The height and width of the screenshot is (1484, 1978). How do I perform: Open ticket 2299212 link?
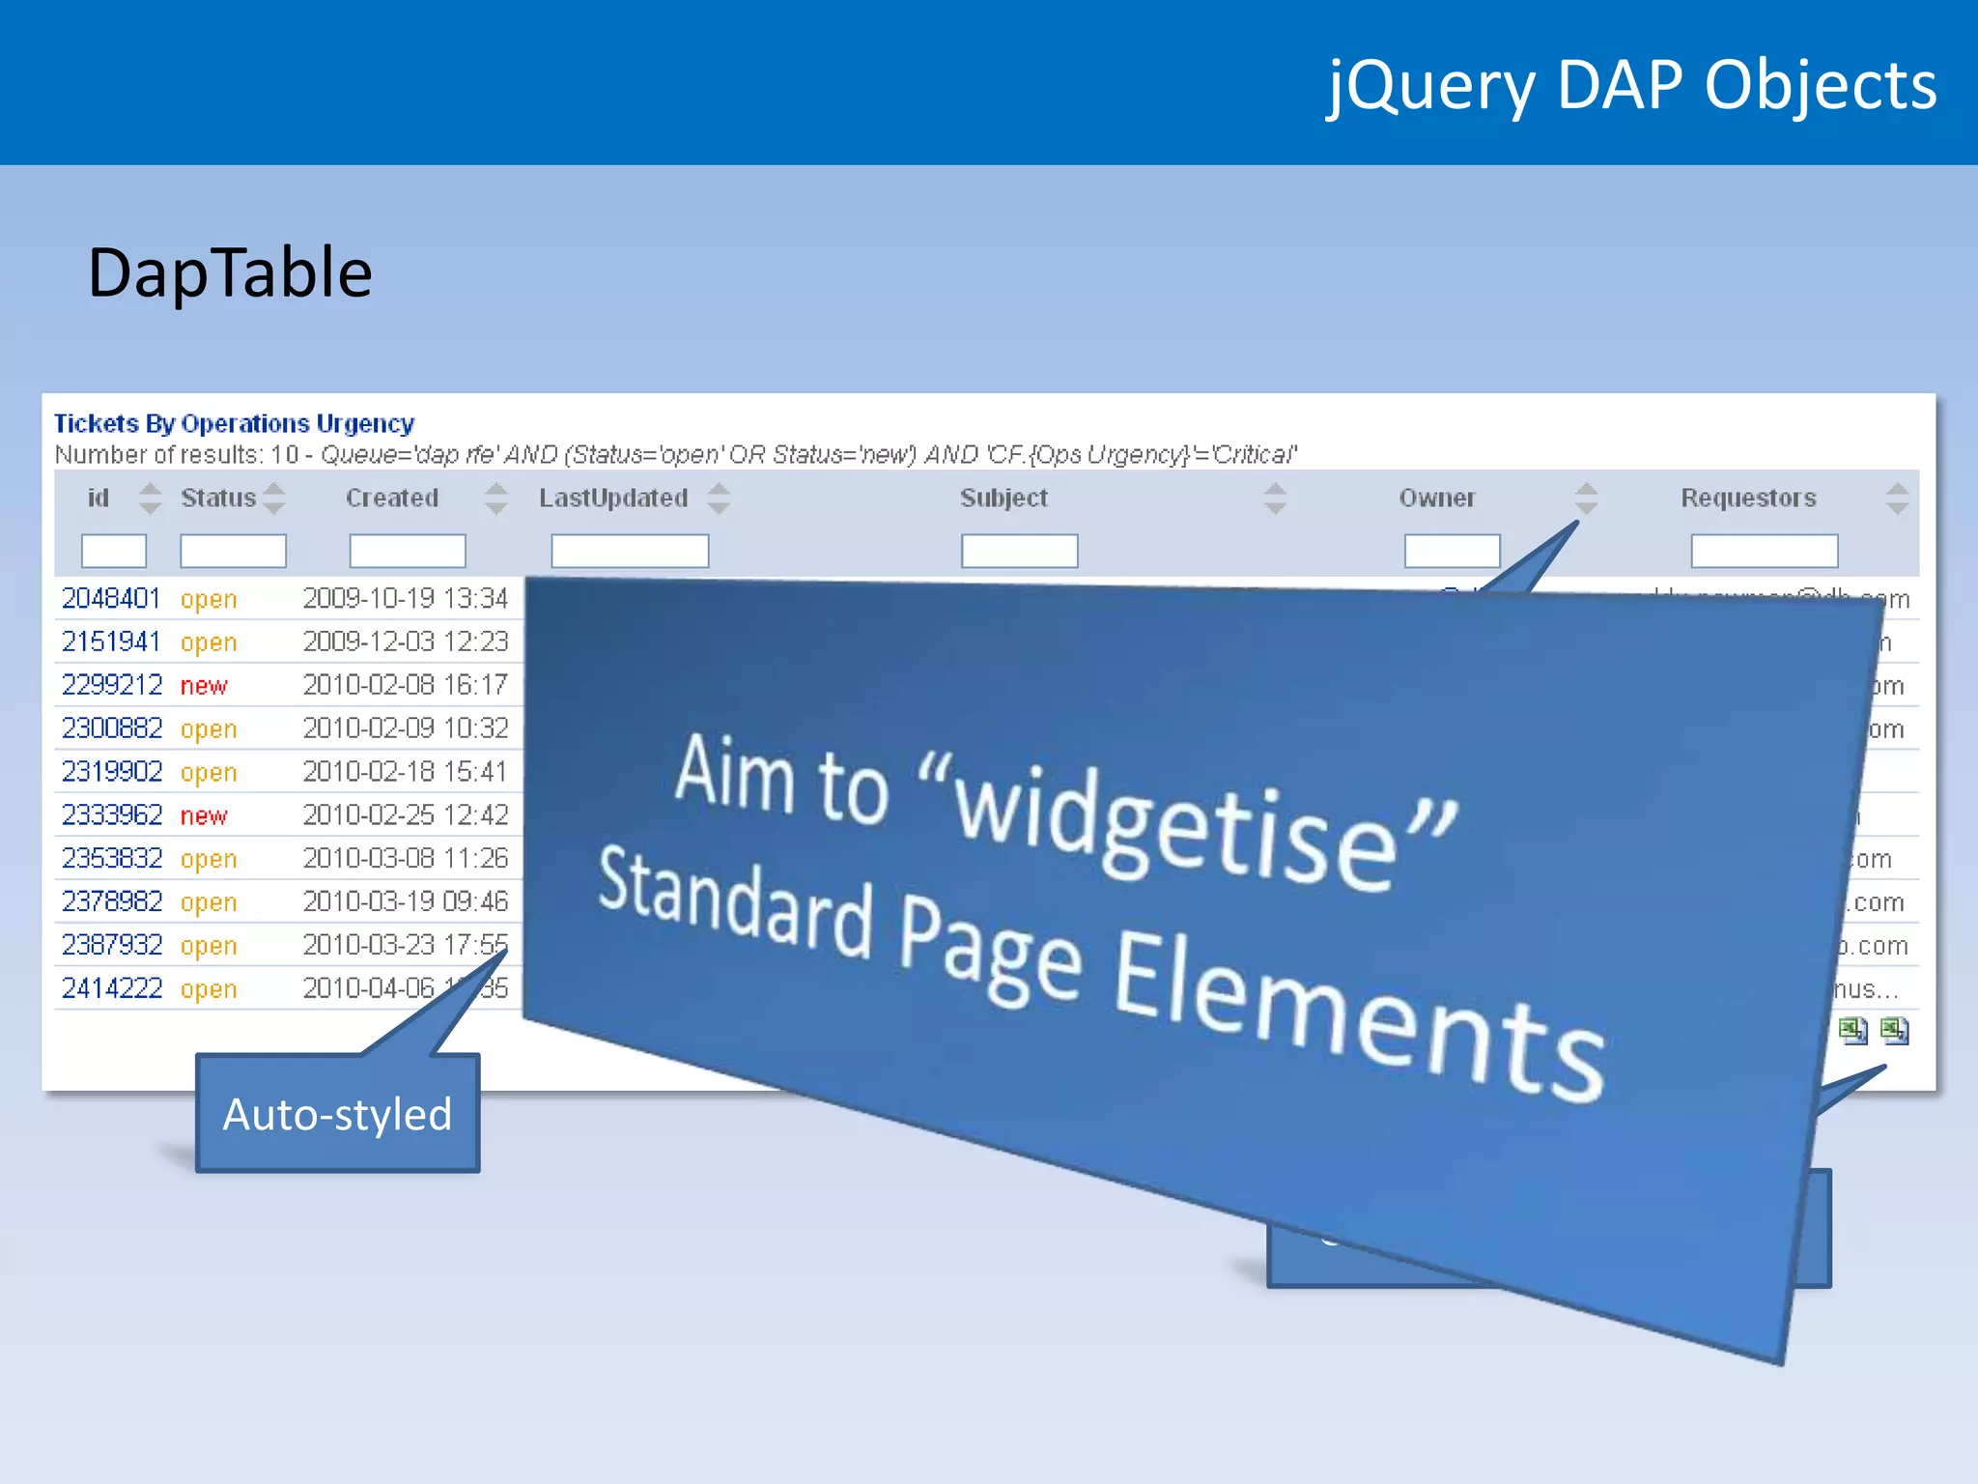pyautogui.click(x=112, y=685)
